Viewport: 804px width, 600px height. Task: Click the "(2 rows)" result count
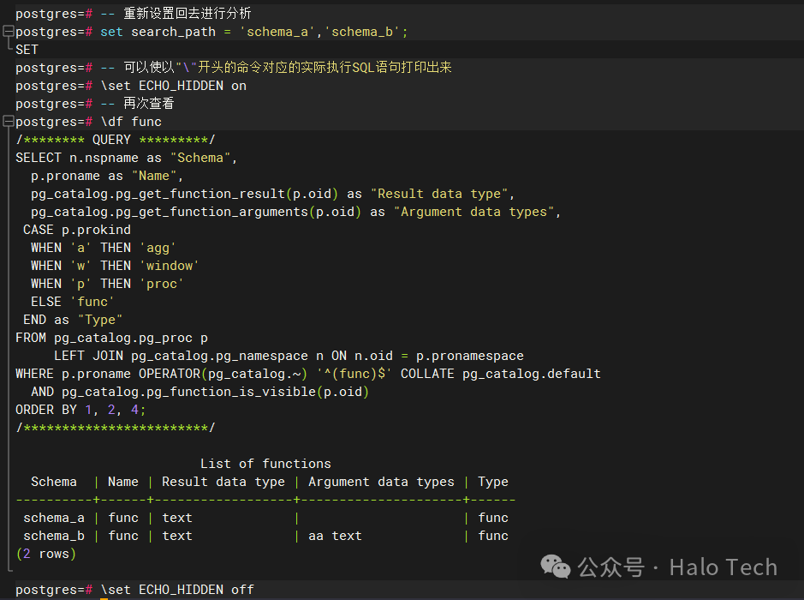tap(46, 554)
